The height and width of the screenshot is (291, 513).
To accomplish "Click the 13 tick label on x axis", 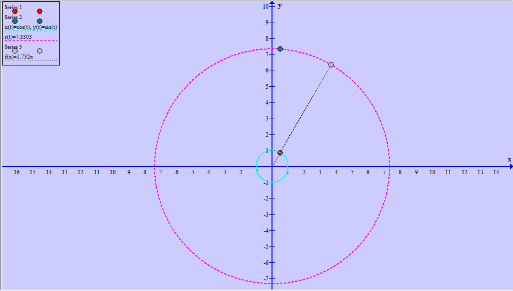I will [480, 172].
